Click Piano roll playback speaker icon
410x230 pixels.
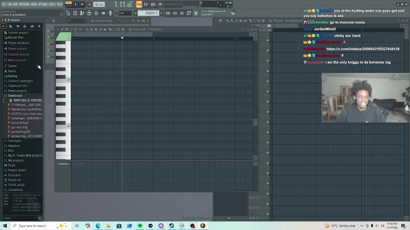pos(123,29)
